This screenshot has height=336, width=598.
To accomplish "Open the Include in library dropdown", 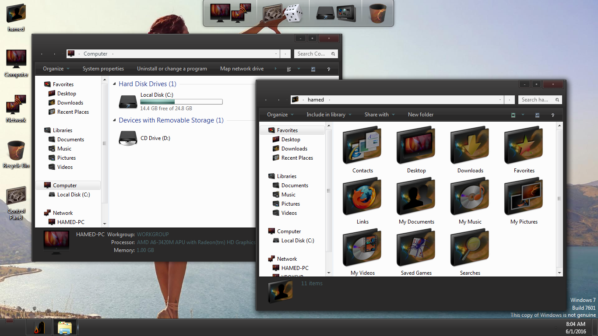I will (329, 115).
